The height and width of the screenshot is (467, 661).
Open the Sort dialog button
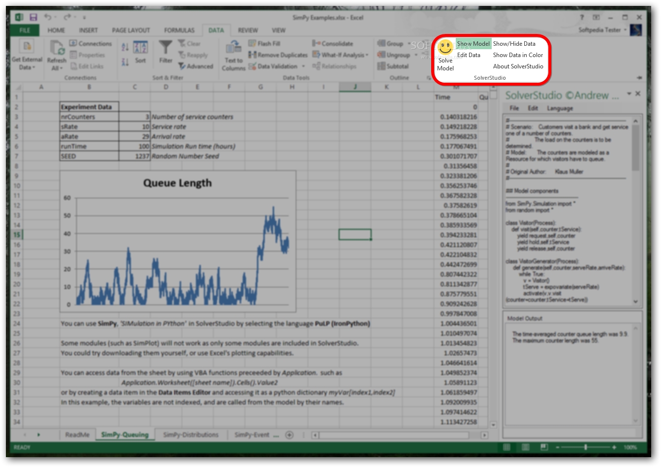pos(140,52)
